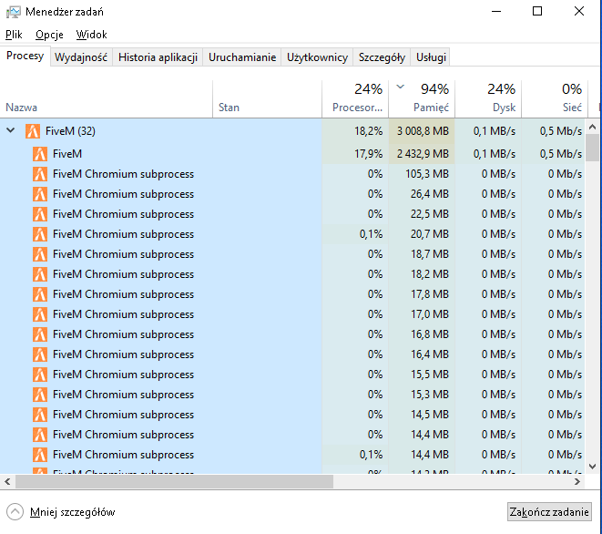Click the FiveM main process icon

pos(40,154)
